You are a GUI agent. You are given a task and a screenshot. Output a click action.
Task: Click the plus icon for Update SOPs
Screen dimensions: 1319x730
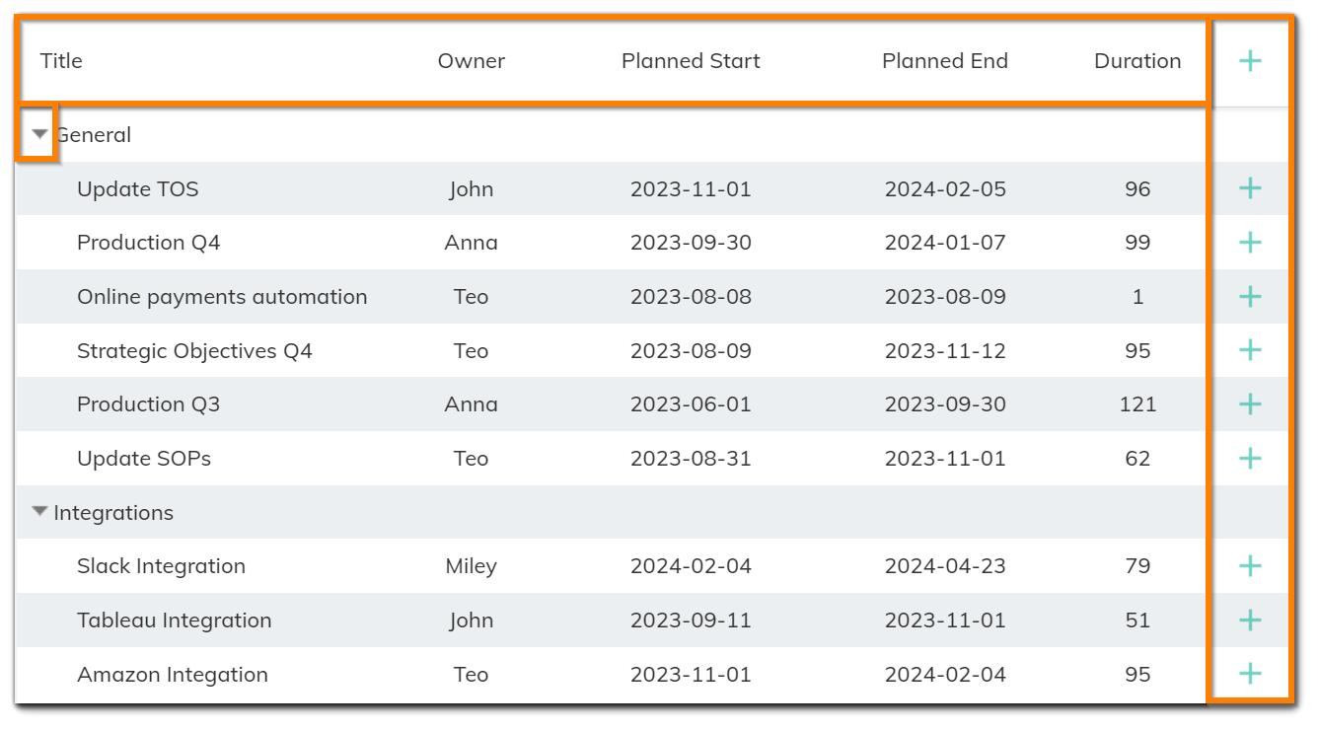[1250, 459]
